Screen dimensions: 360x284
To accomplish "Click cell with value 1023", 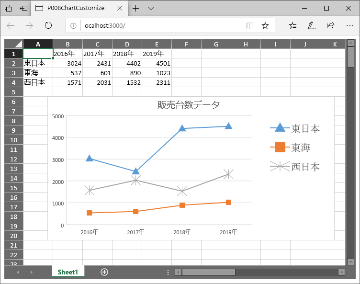I will tap(157, 73).
